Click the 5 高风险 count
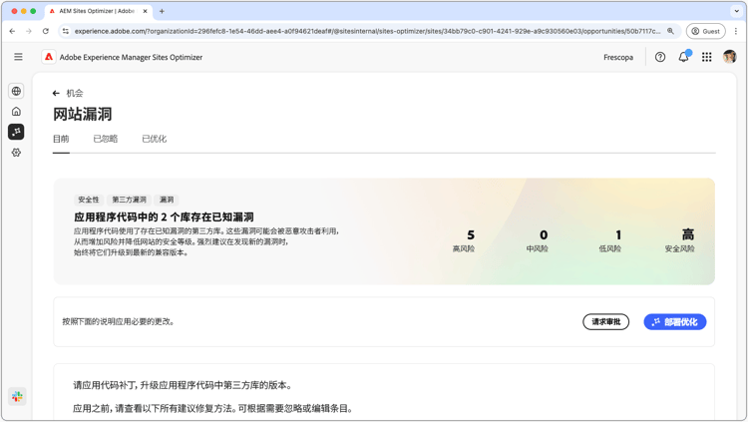The image size is (748, 422). tap(464, 240)
